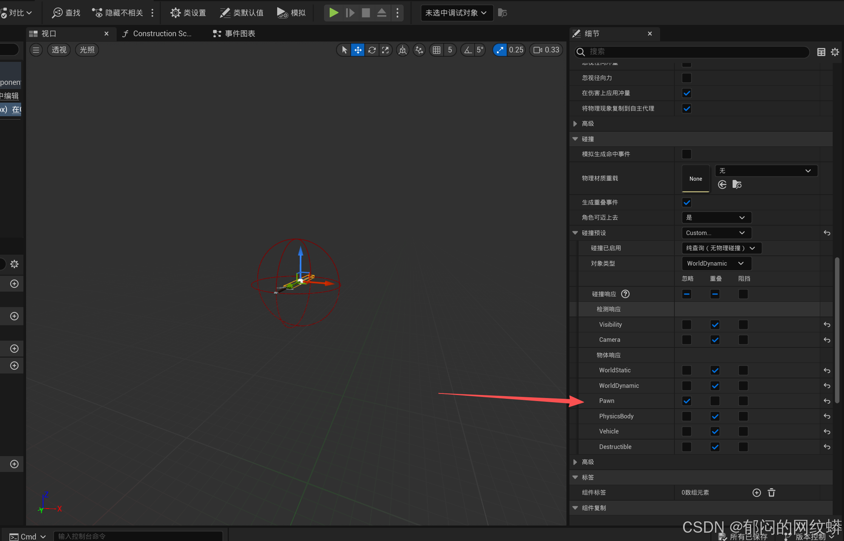Screen dimensions: 844x541
Task: Browse to the physics material asset
Action: click(x=737, y=184)
